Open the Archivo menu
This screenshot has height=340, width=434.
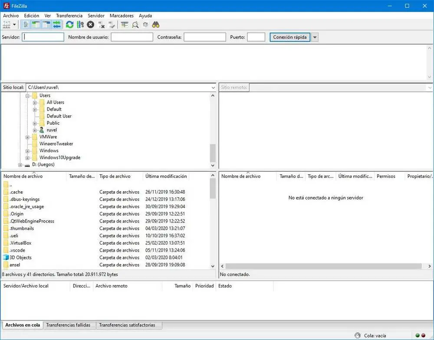[x=11, y=16]
